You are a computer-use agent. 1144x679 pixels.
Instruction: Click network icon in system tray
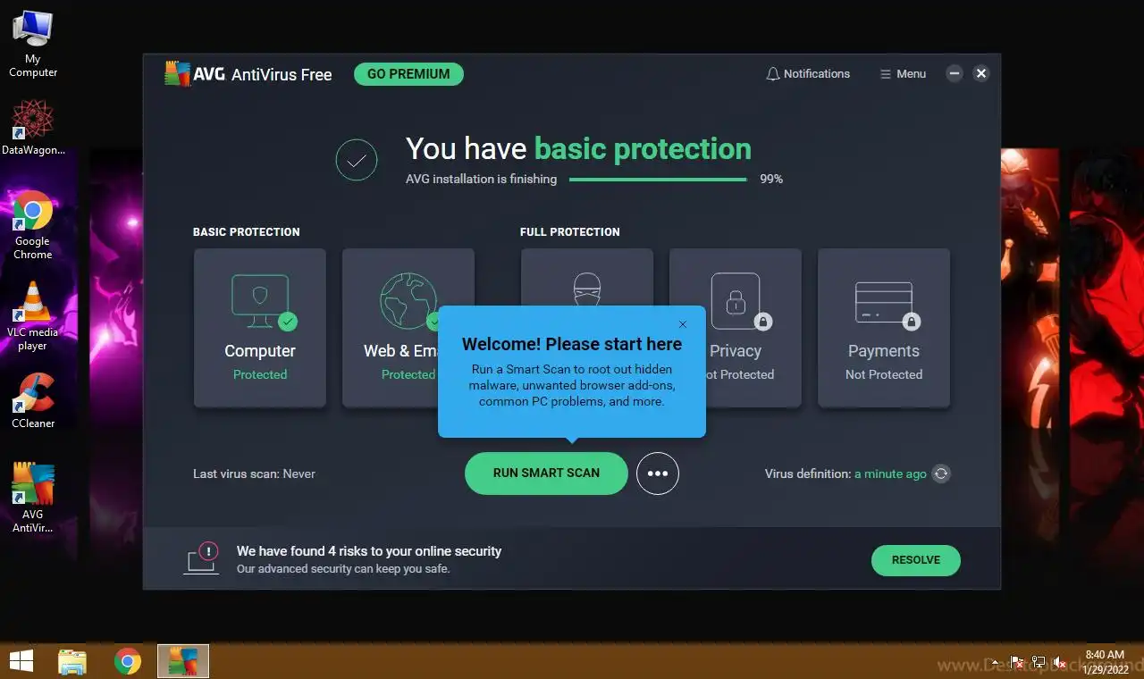[1038, 663]
